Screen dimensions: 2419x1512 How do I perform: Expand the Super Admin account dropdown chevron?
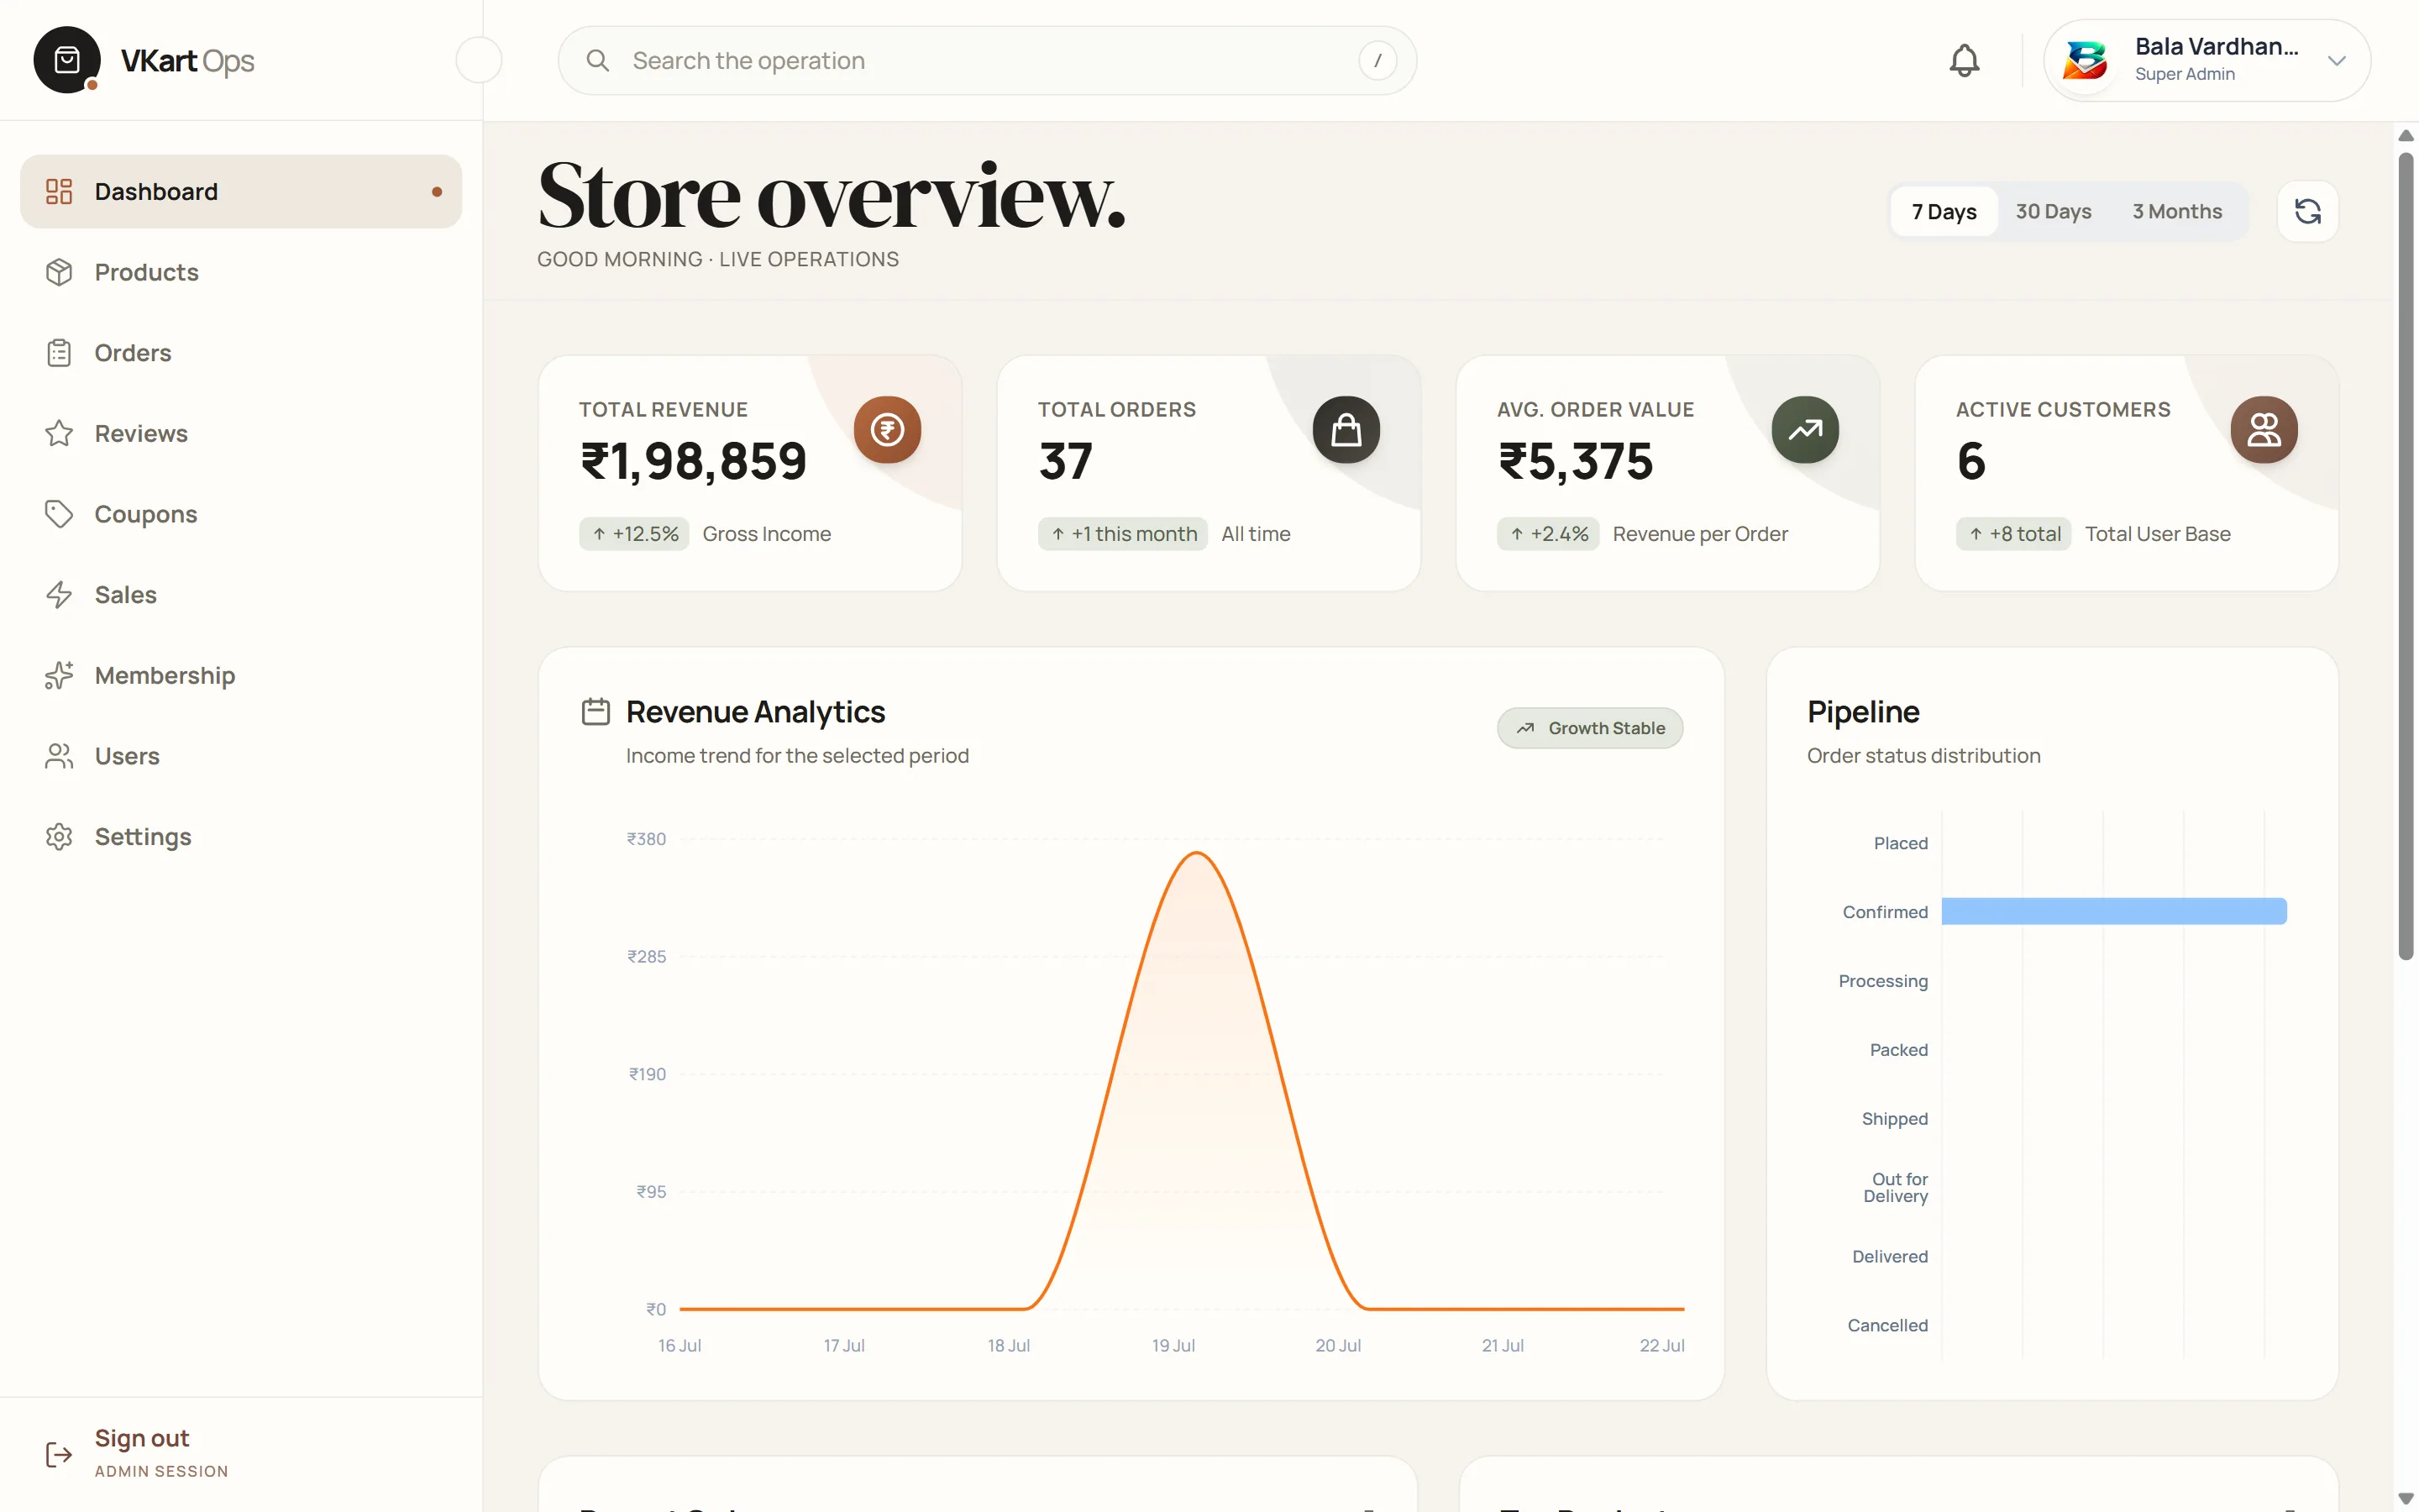coord(2336,60)
